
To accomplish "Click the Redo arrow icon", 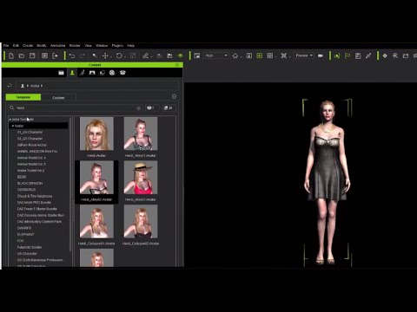I will pos(83,55).
